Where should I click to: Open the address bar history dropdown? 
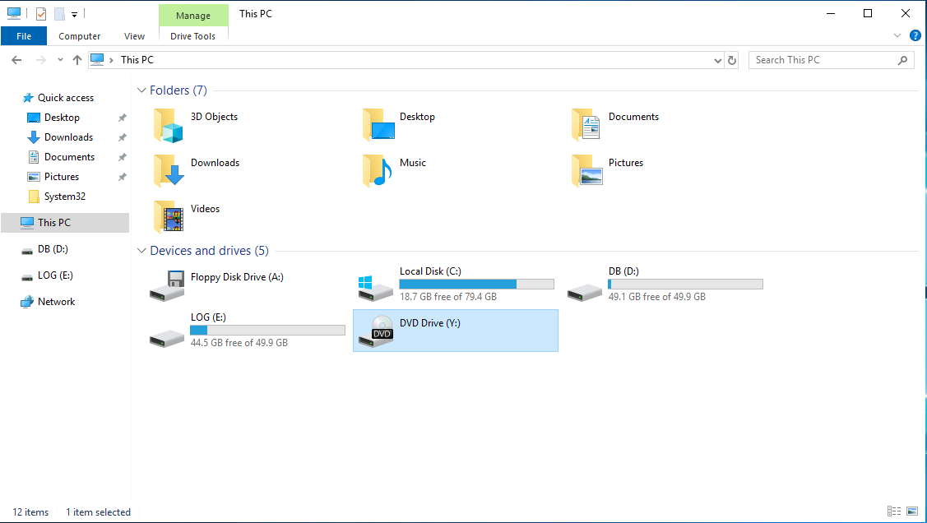click(x=718, y=60)
